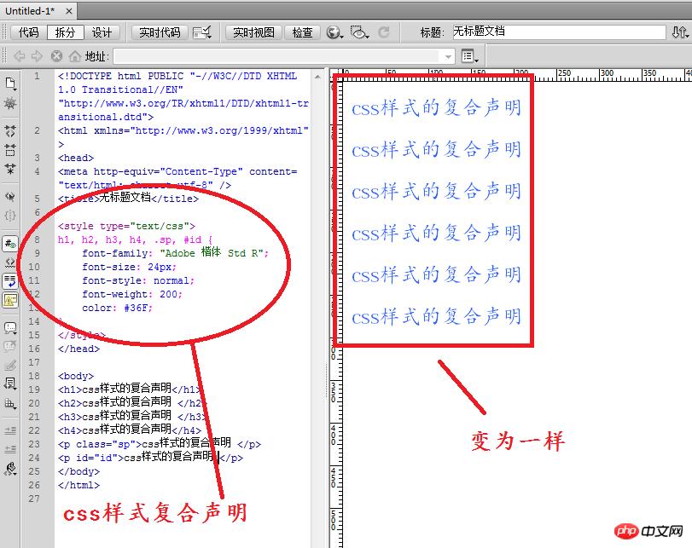Click the </head> tag on line 16
Image resolution: width=692 pixels, height=548 pixels.
click(x=79, y=349)
